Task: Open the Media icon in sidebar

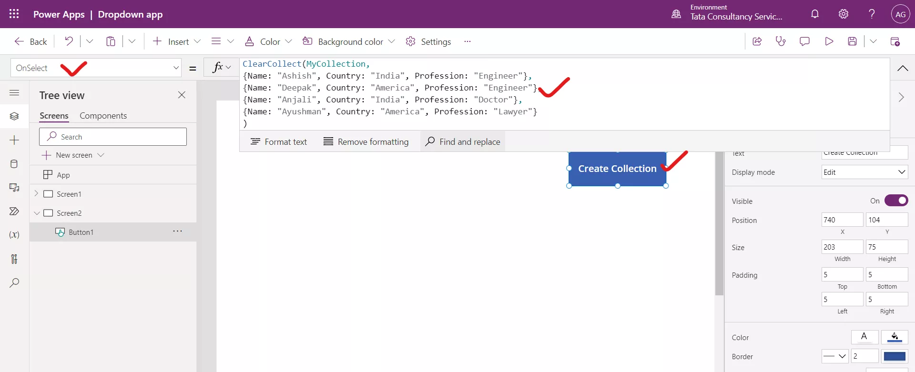Action: pos(14,188)
